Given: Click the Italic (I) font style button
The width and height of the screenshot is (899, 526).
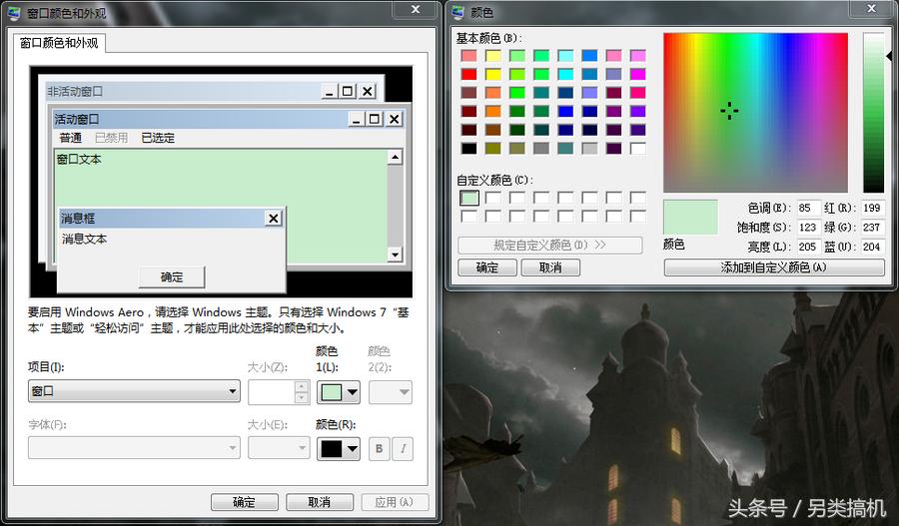Looking at the screenshot, I should coord(404,449).
